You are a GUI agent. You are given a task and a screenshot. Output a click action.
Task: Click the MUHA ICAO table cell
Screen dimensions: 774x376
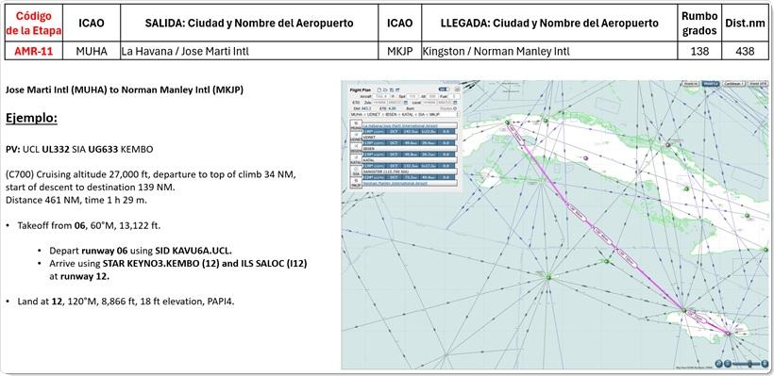point(92,51)
